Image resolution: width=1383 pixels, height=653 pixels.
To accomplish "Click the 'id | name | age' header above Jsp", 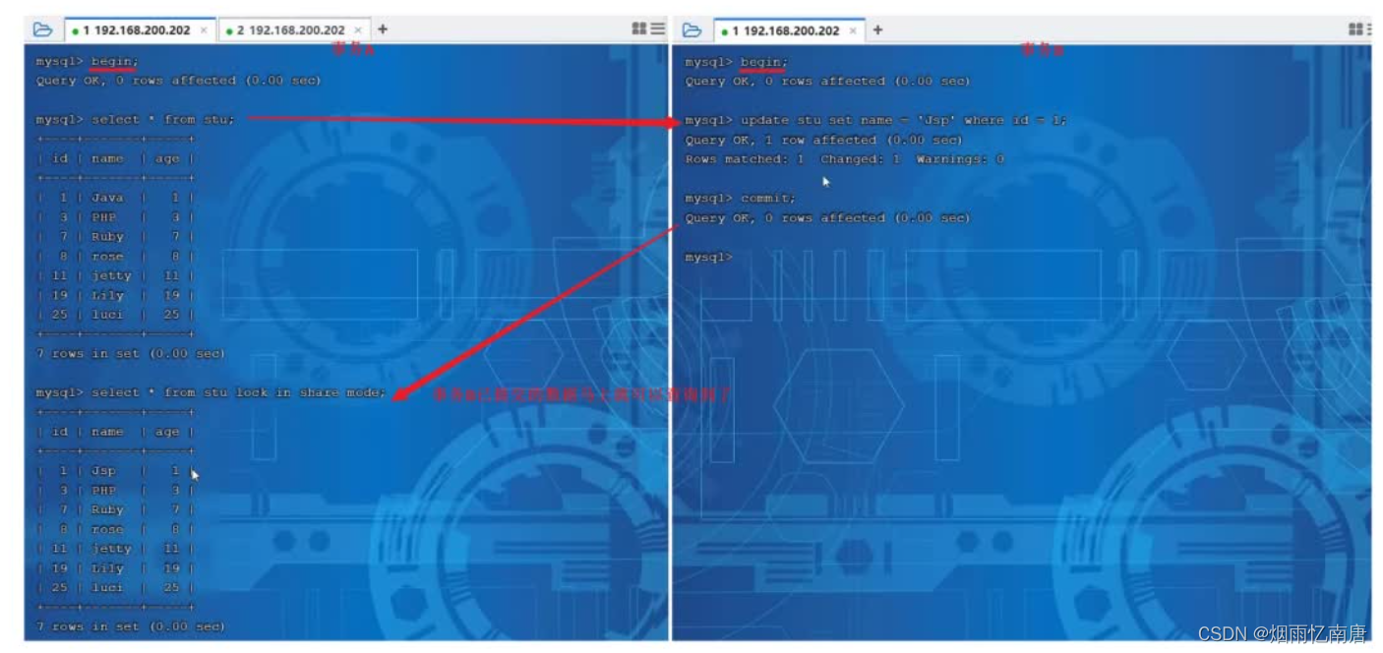I will tap(115, 432).
